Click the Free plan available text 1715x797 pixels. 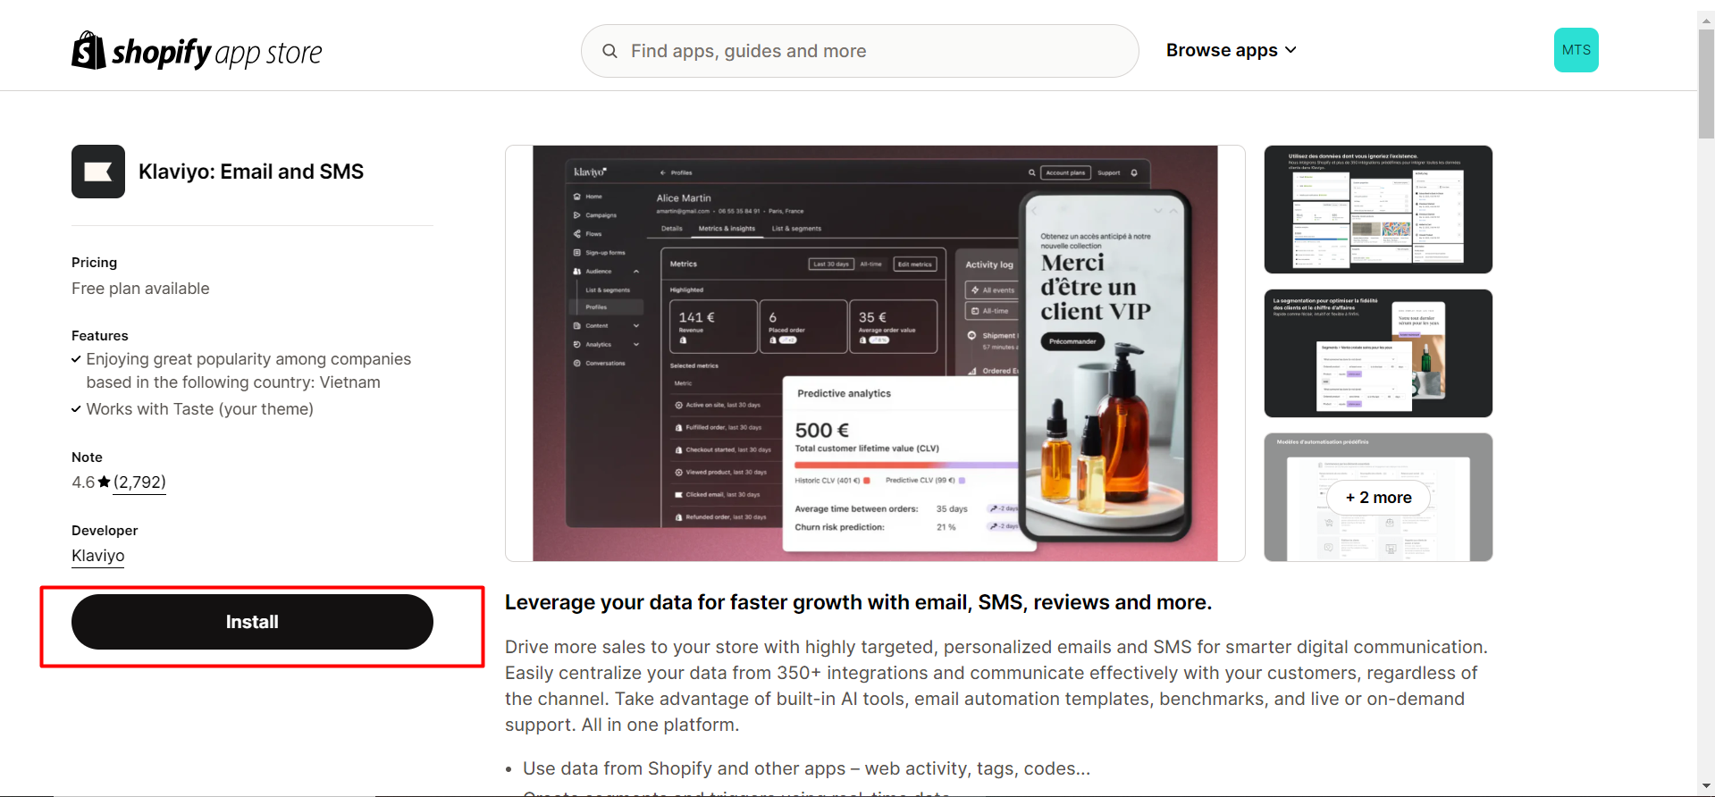(140, 289)
